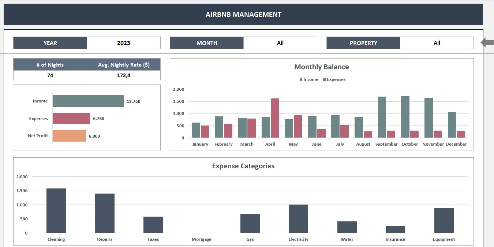Select the Electricity expense bar
This screenshot has height=247, width=494.
pos(298,219)
